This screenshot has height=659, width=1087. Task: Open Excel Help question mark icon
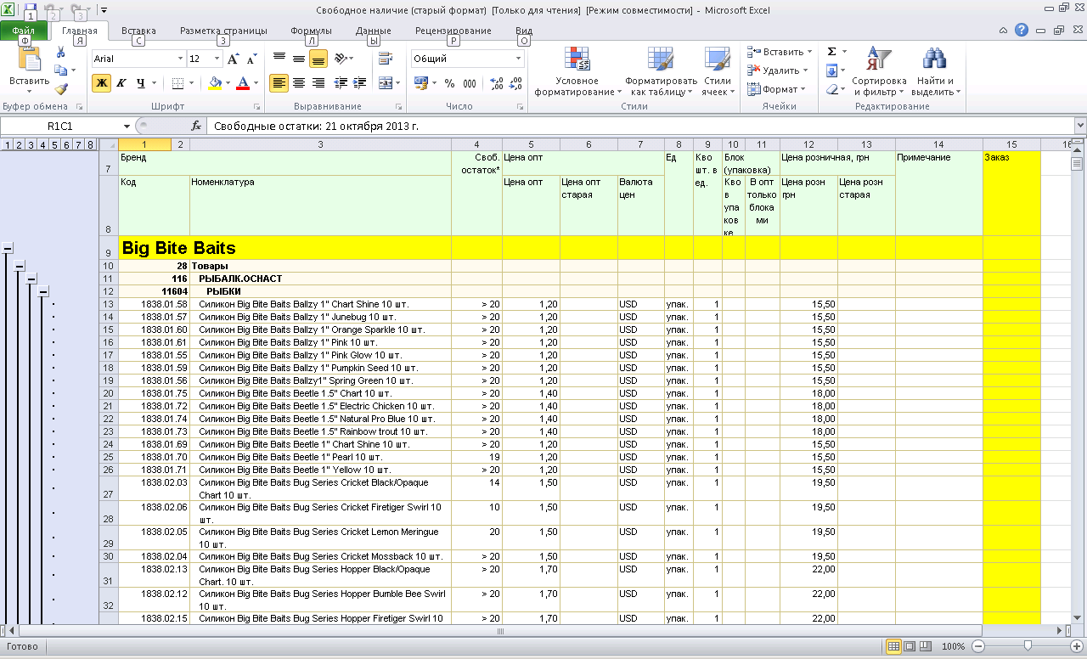click(x=1022, y=30)
